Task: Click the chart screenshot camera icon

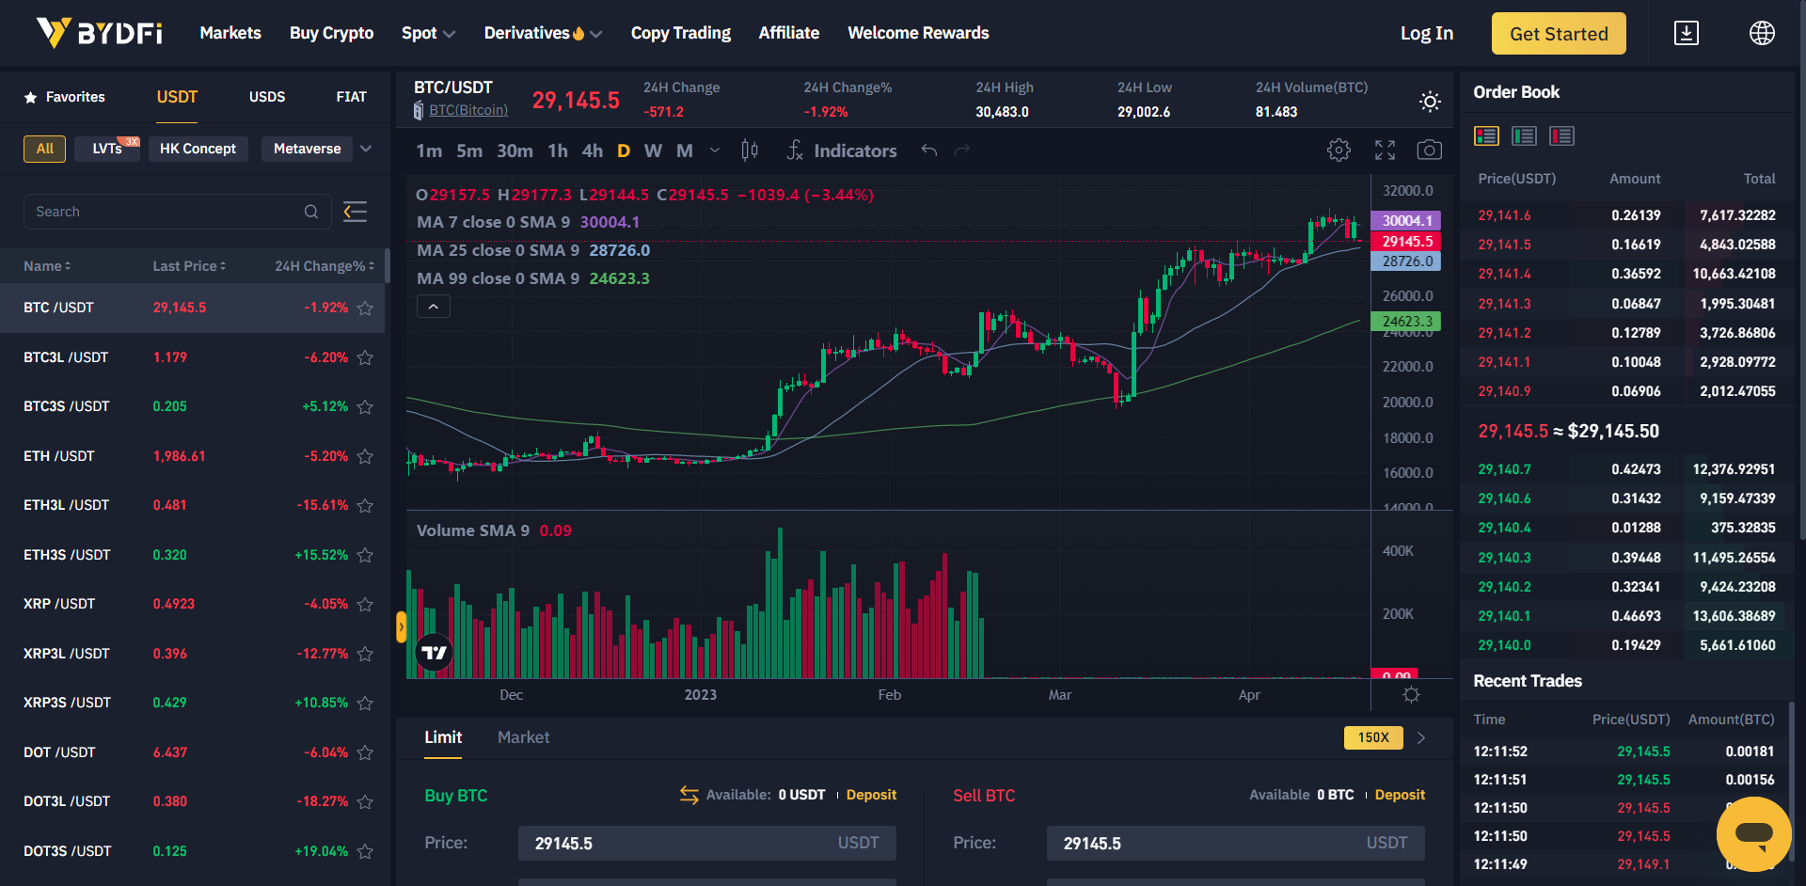Action: point(1429,150)
